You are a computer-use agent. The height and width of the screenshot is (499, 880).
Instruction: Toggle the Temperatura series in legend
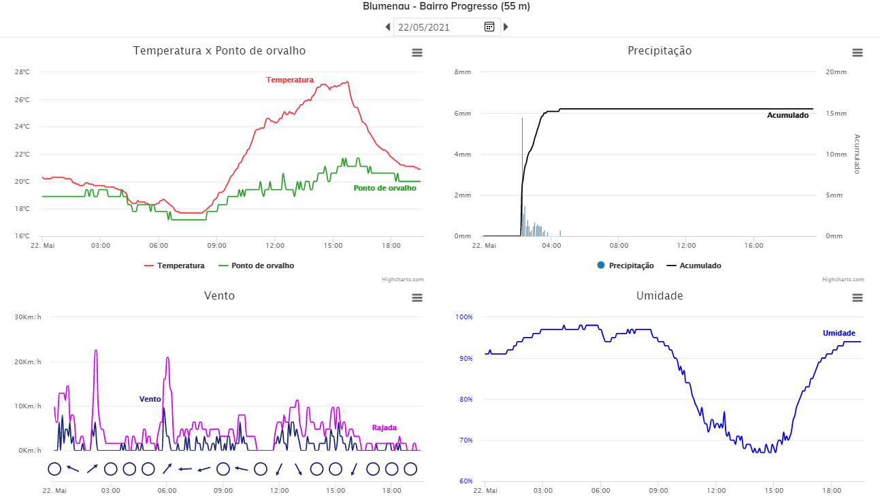[x=174, y=265]
